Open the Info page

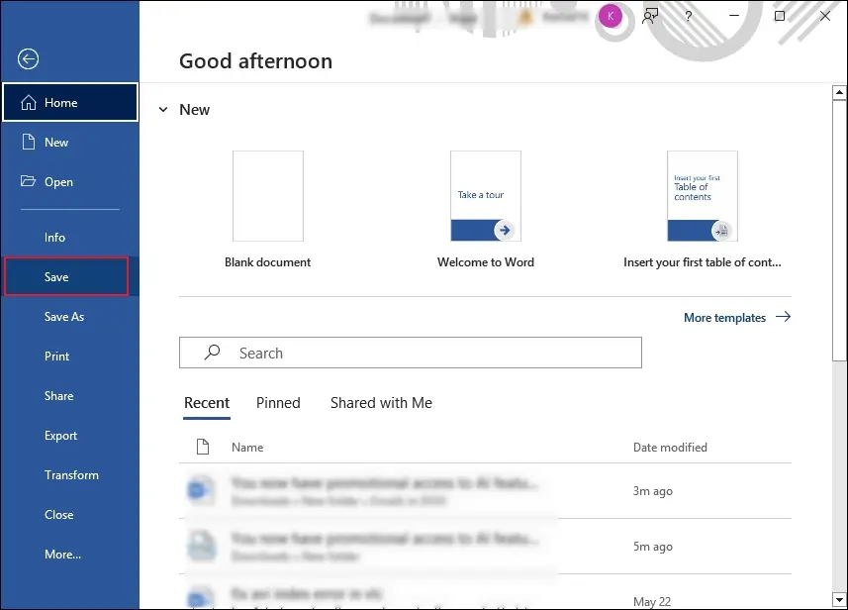(x=70, y=237)
